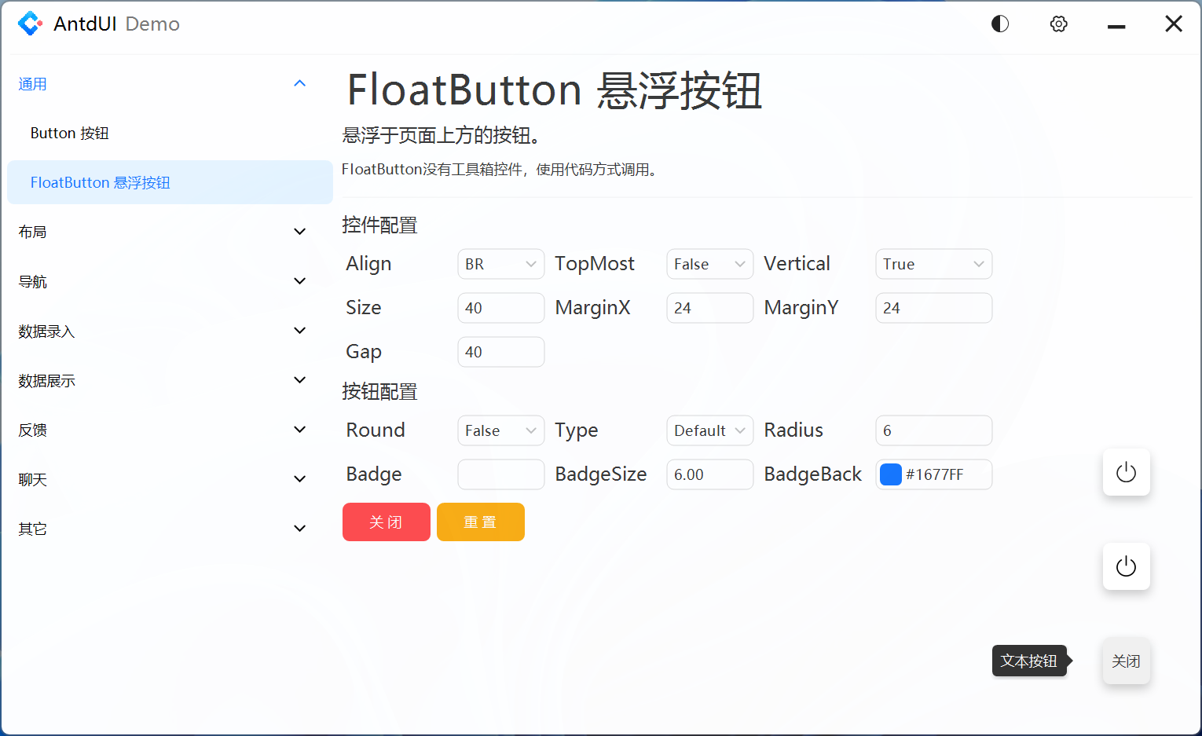Open the BadgeBack color swatch picker
The width and height of the screenshot is (1202, 736).
890,474
